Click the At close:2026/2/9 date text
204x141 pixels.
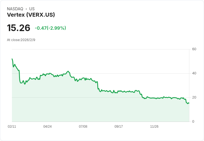click(21, 40)
